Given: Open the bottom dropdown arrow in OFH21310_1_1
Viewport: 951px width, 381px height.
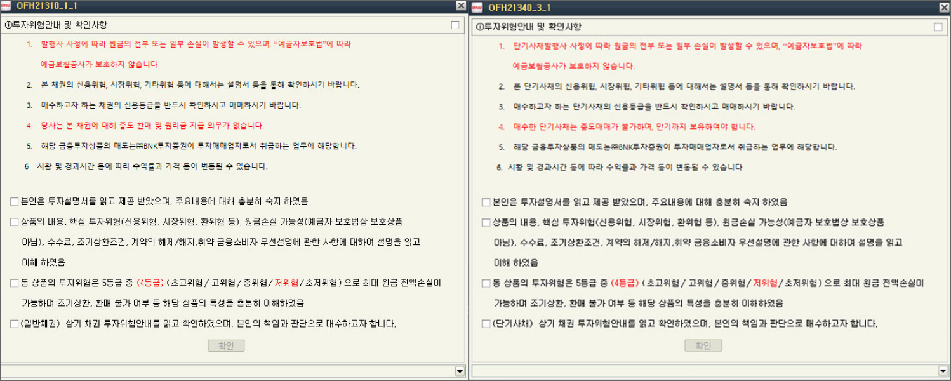Looking at the screenshot, I should tap(460, 371).
